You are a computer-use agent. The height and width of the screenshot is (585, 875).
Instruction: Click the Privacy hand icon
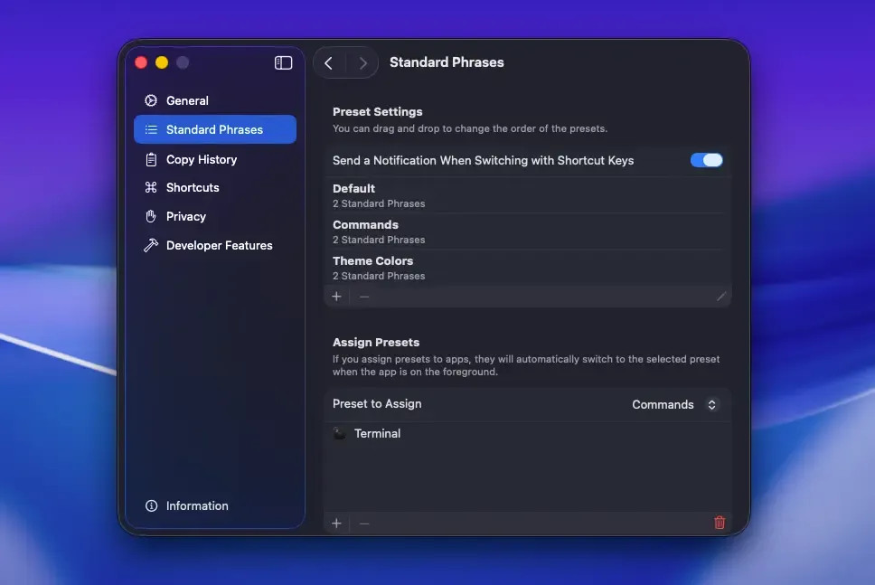point(151,217)
